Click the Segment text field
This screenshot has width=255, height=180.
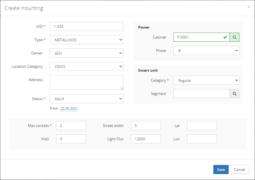(x=201, y=94)
